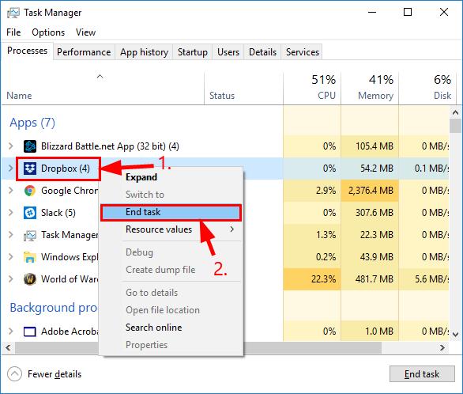The width and height of the screenshot is (463, 394).
Task: Expand the Blizzard Battle.net process group
Action: coord(11,146)
